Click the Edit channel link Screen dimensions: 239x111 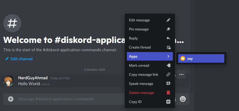21,59
